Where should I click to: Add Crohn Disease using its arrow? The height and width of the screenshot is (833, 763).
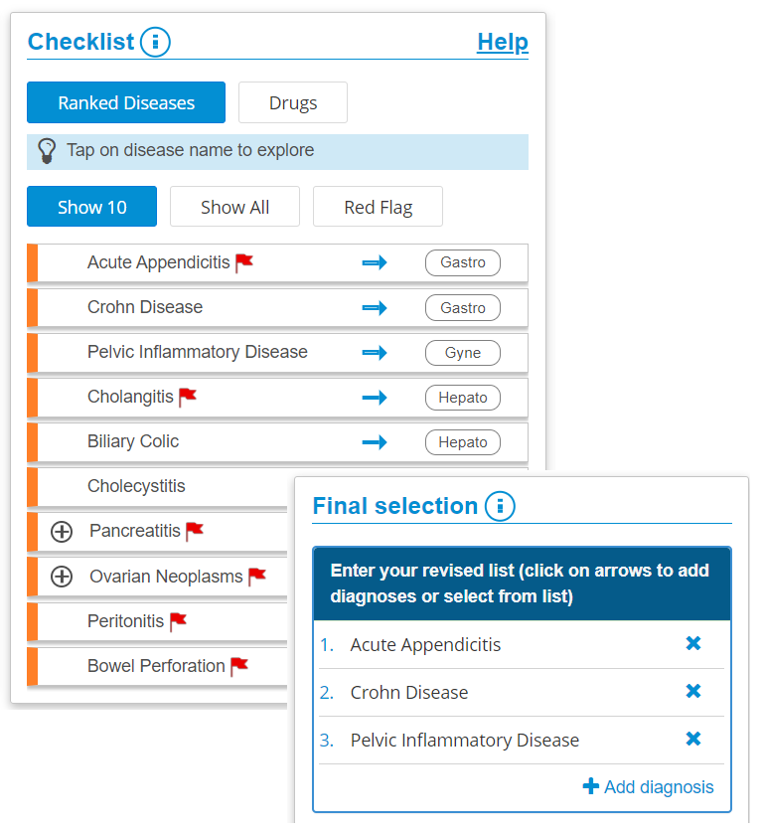(375, 308)
